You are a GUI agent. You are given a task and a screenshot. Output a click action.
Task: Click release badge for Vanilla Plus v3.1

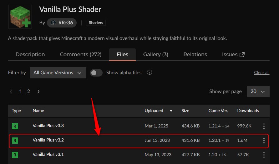click(15, 155)
